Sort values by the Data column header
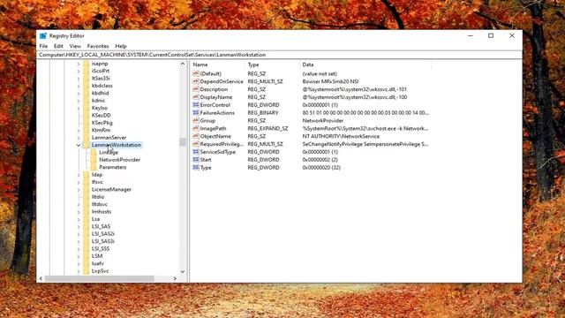The image size is (565, 318). pos(365,64)
